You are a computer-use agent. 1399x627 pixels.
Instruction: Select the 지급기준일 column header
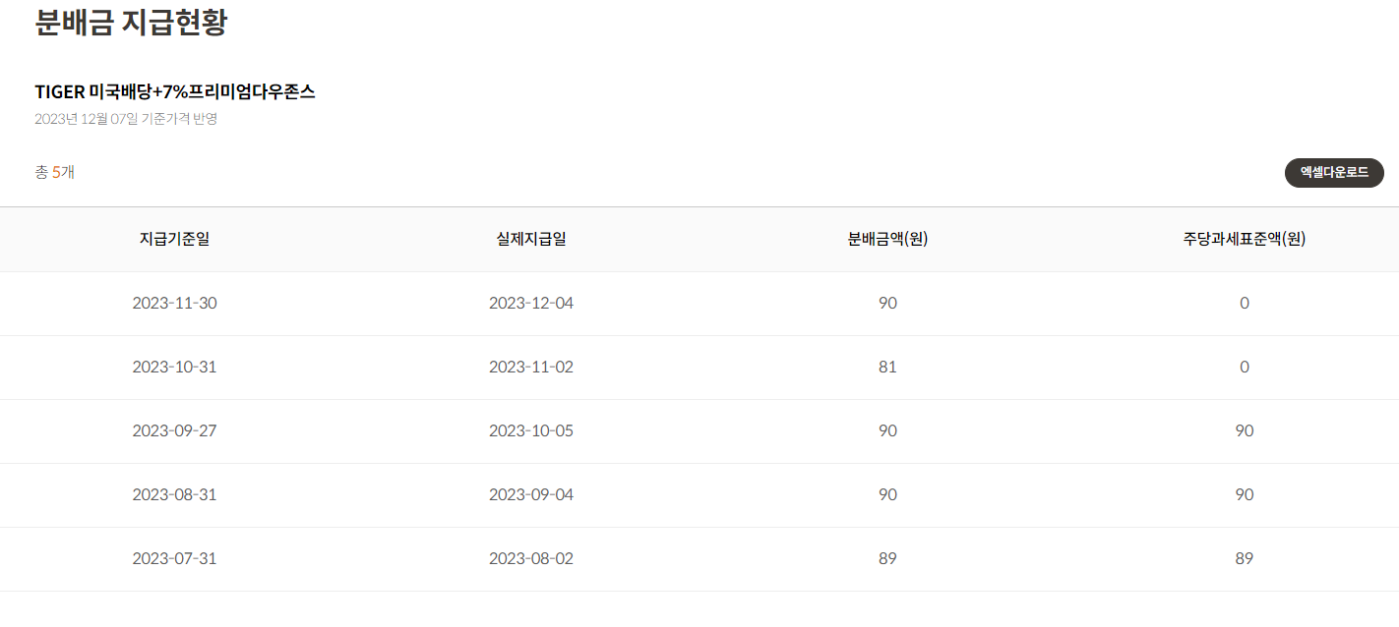pos(174,239)
